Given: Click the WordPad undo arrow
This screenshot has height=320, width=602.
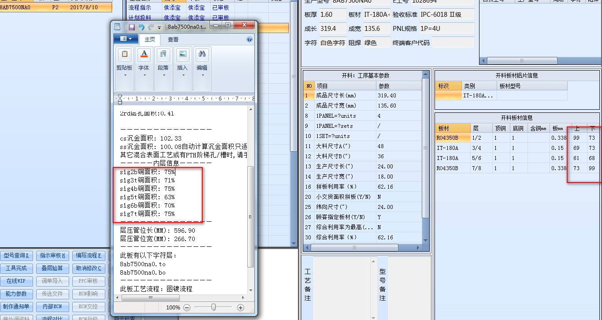Looking at the screenshot, I should coord(141,27).
